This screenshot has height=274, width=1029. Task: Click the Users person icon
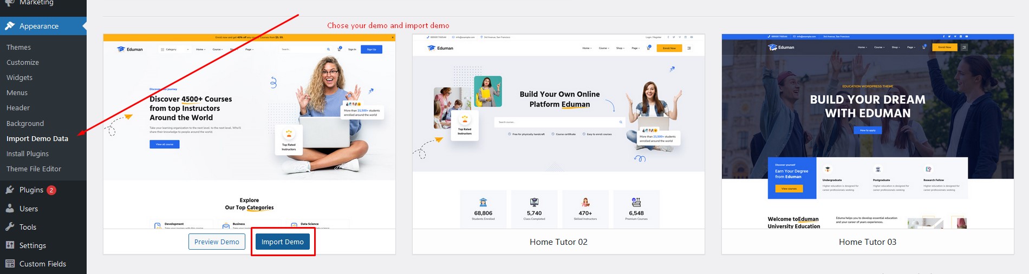[10, 209]
